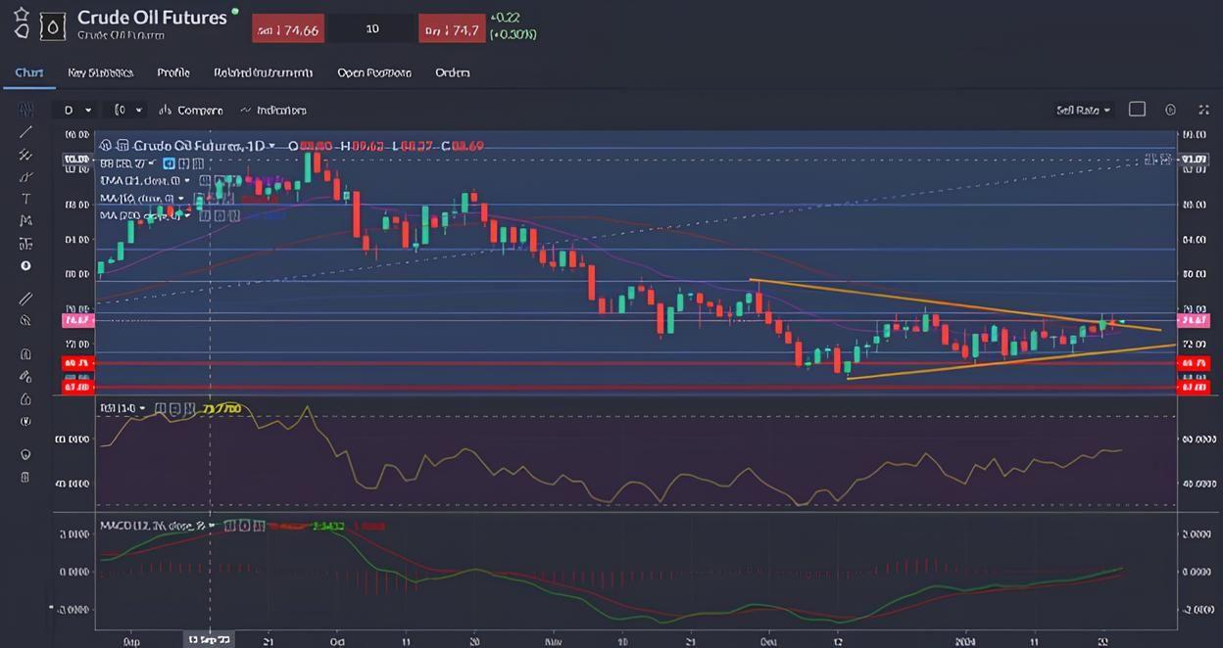The image size is (1223, 648).
Task: Open the Indicators menu button
Action: (x=273, y=111)
